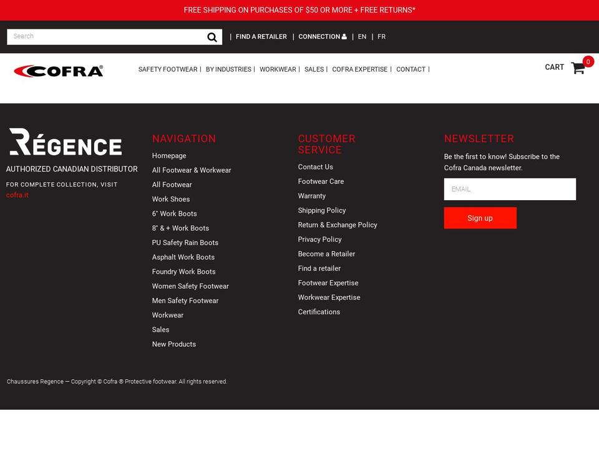Click the CUSTOMER SERVICE heading
This screenshot has height=449, width=599.
tap(326, 144)
